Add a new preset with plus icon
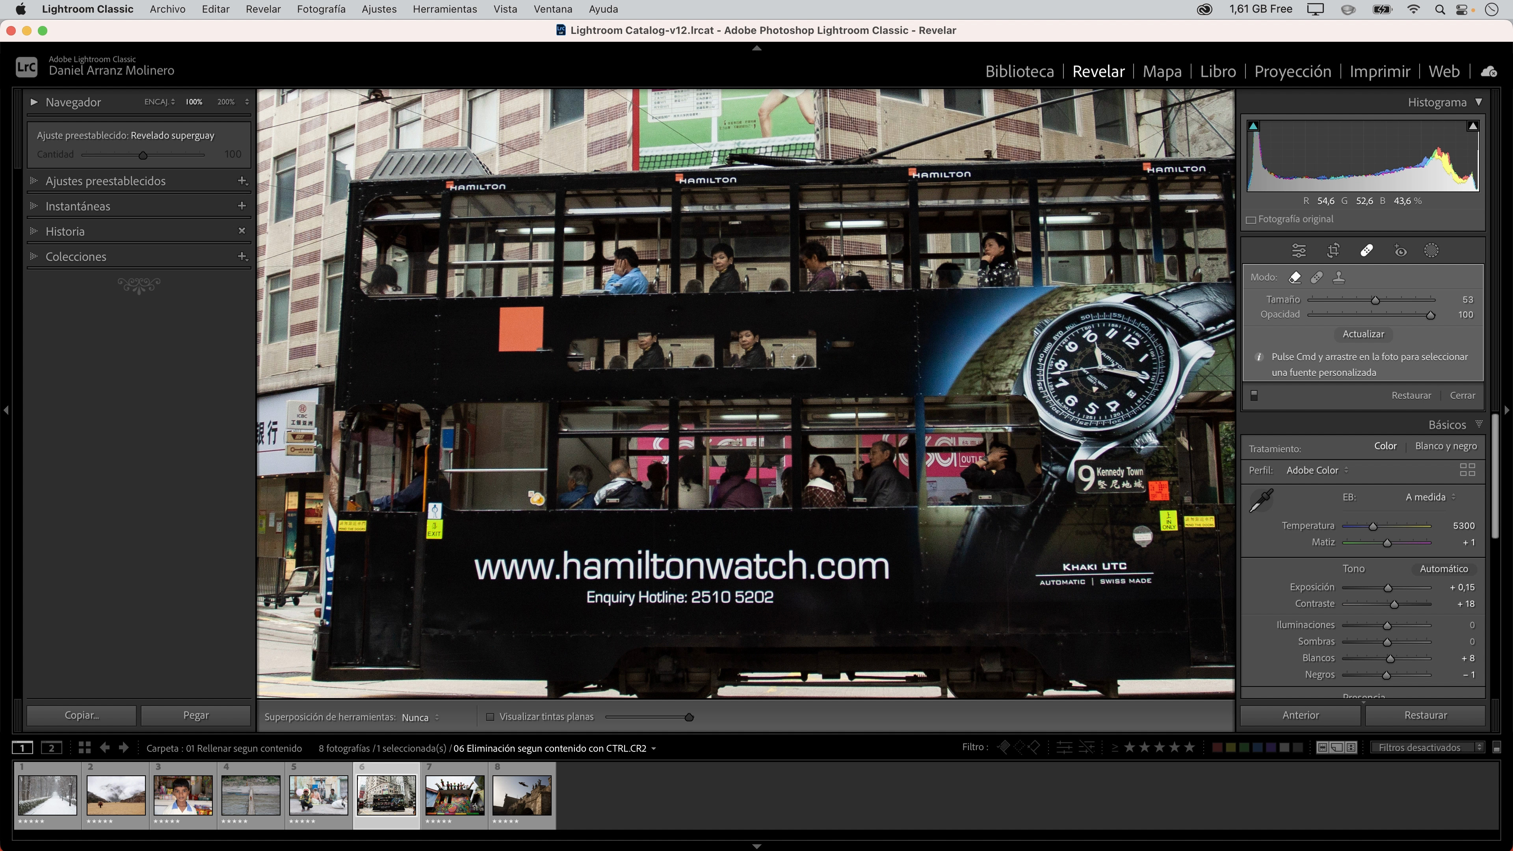 (242, 181)
